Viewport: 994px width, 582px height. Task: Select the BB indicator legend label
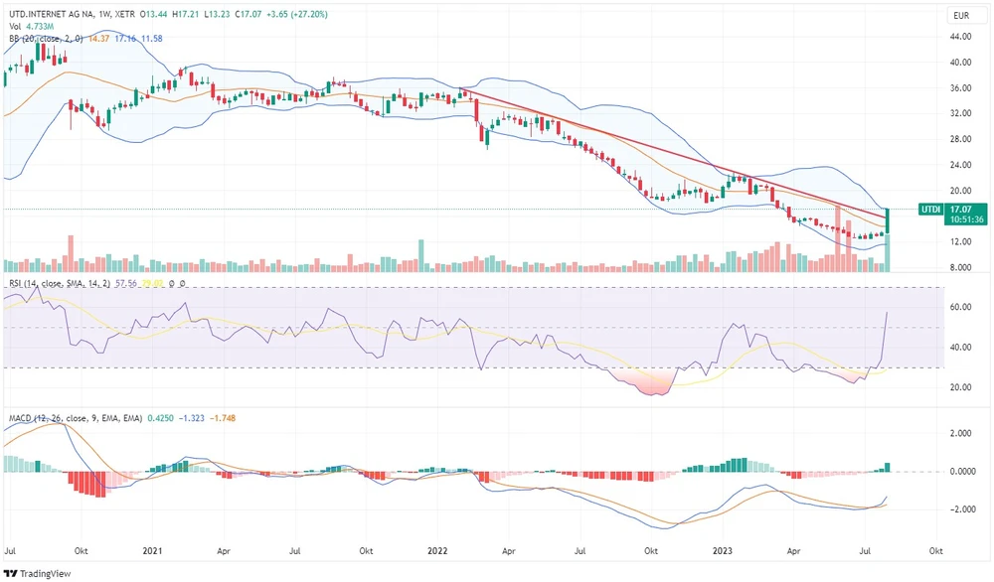coord(15,38)
